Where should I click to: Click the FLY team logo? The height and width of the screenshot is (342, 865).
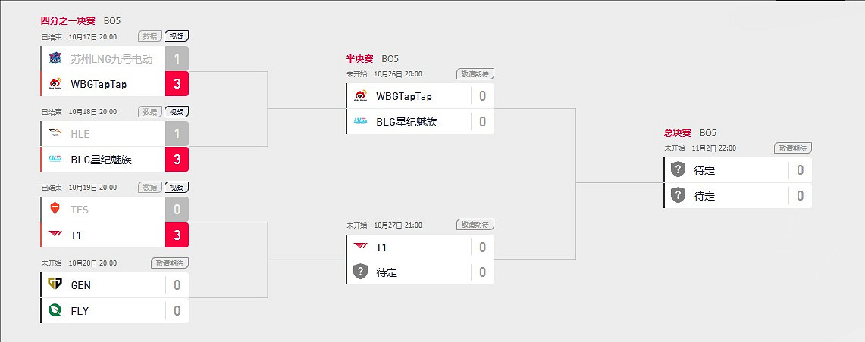point(55,310)
